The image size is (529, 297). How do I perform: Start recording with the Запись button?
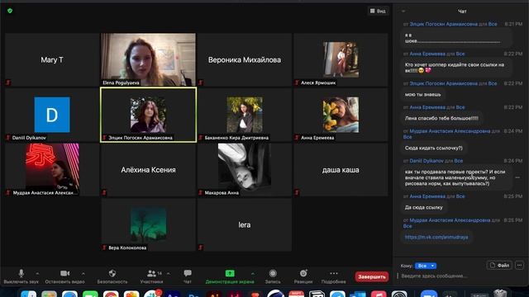tap(273, 276)
